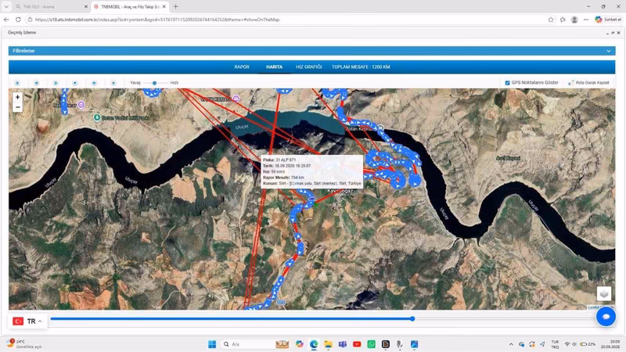The image size is (626, 352).
Task: Click the Rota Olarak Kaydet icon
Action: (x=570, y=83)
